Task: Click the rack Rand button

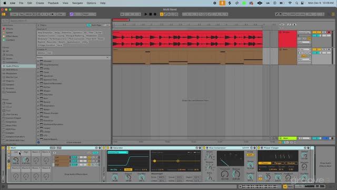Action: [x=53, y=148]
